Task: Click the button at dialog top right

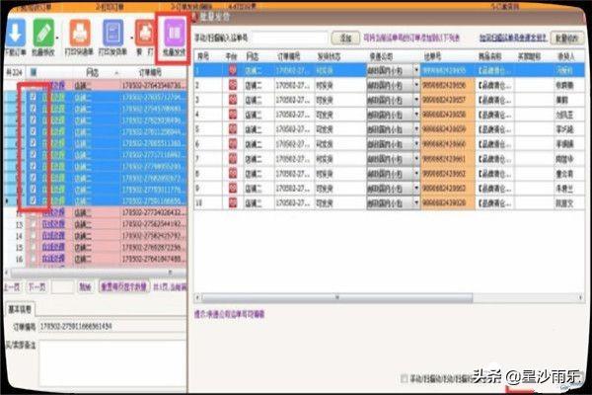Action: [567, 38]
